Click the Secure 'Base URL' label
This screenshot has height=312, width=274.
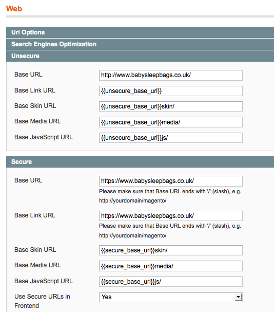click(x=28, y=180)
